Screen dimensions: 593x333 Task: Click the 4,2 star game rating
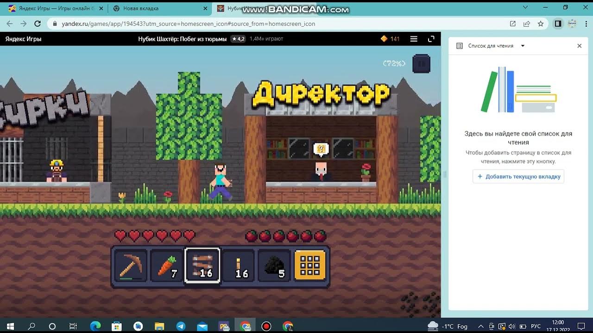pyautogui.click(x=238, y=39)
